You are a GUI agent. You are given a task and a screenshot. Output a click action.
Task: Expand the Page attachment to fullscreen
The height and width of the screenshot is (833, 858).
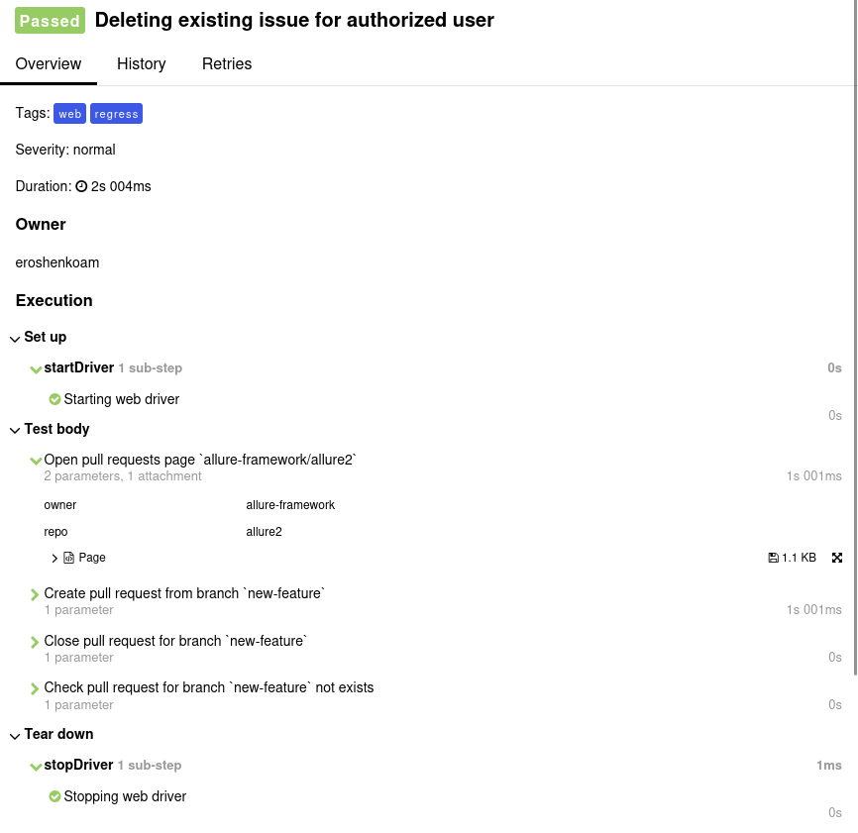(837, 558)
